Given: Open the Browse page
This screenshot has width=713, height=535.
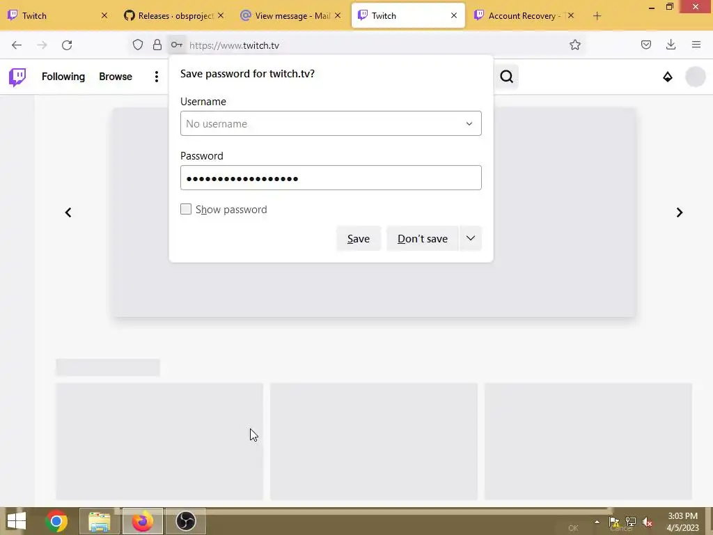Looking at the screenshot, I should 116,77.
